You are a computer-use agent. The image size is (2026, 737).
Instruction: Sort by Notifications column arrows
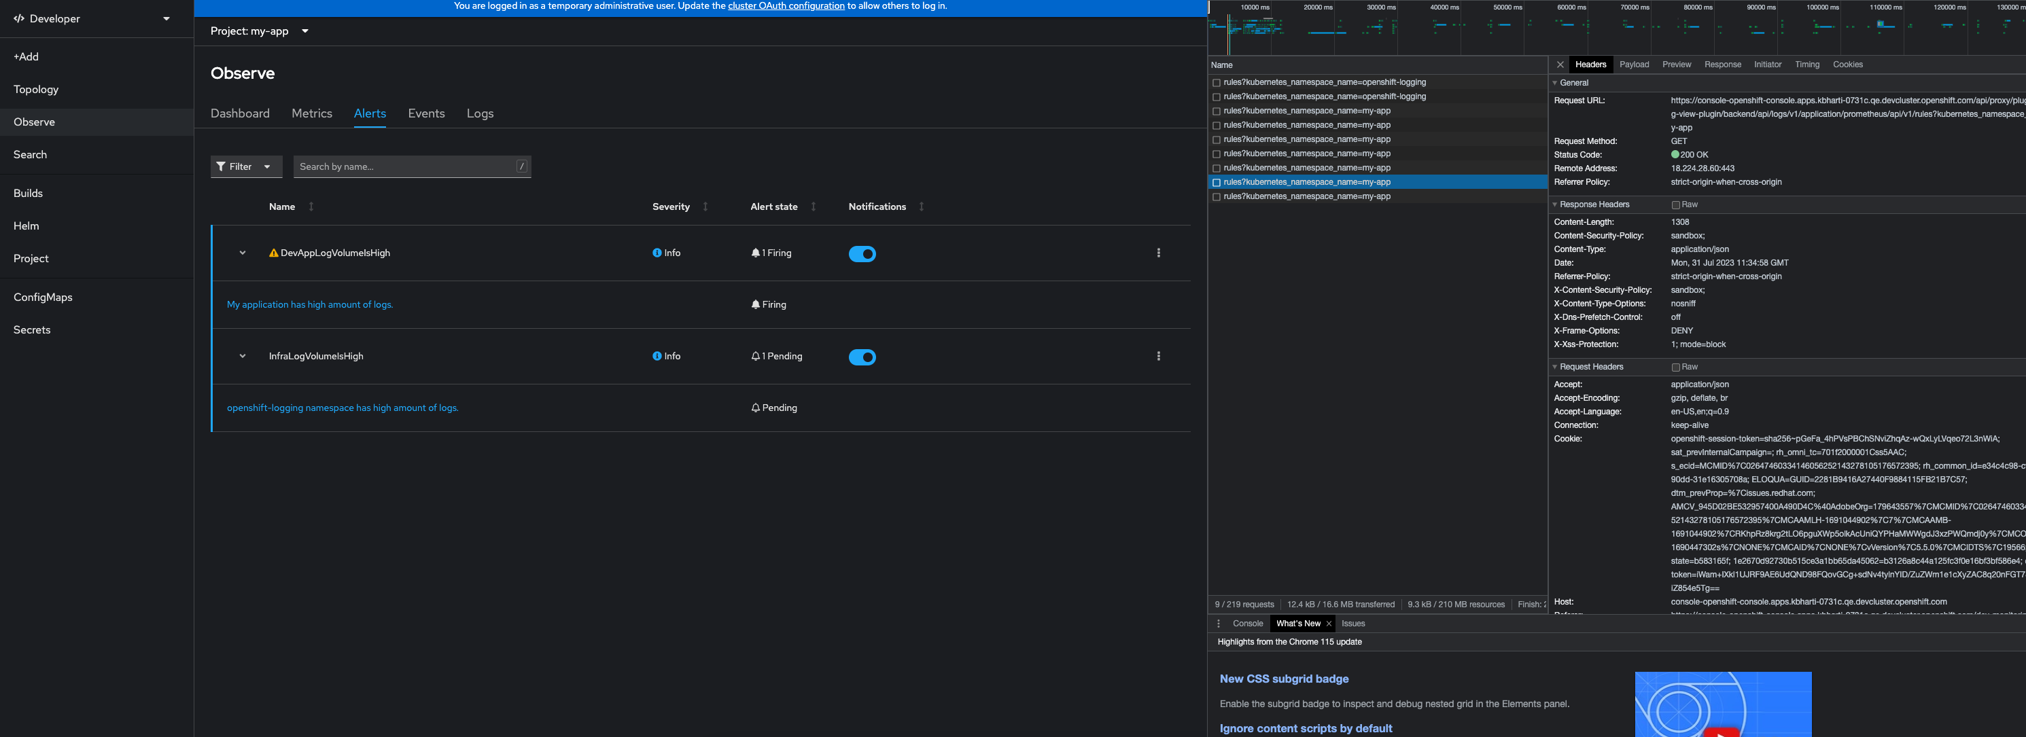coord(921,206)
